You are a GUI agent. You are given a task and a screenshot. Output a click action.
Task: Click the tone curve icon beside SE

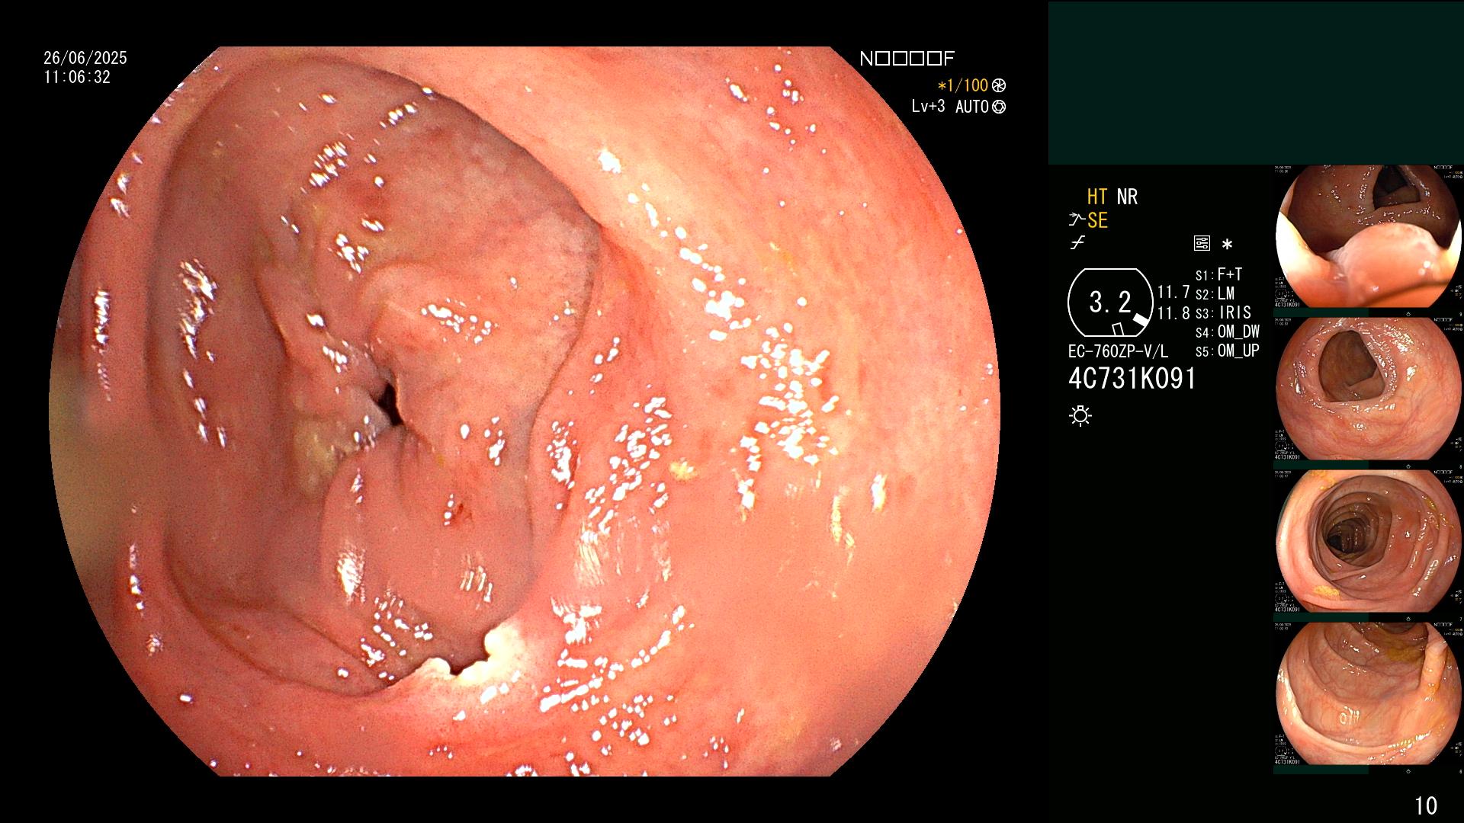tap(1077, 220)
